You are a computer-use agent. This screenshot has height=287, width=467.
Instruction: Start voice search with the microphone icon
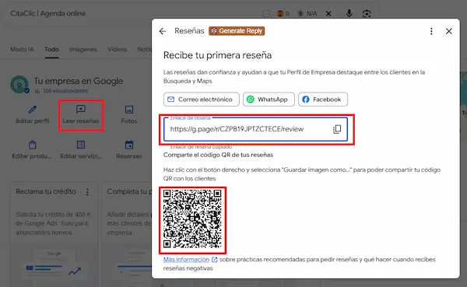click(349, 13)
